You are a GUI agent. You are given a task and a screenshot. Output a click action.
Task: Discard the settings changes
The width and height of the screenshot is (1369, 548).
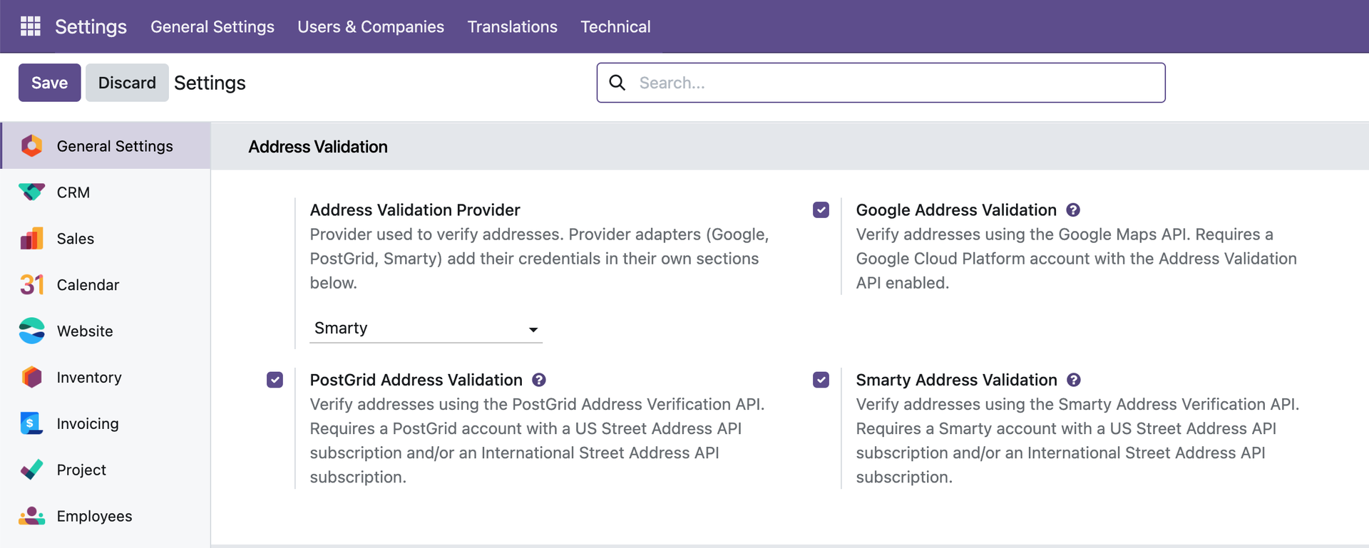click(127, 83)
